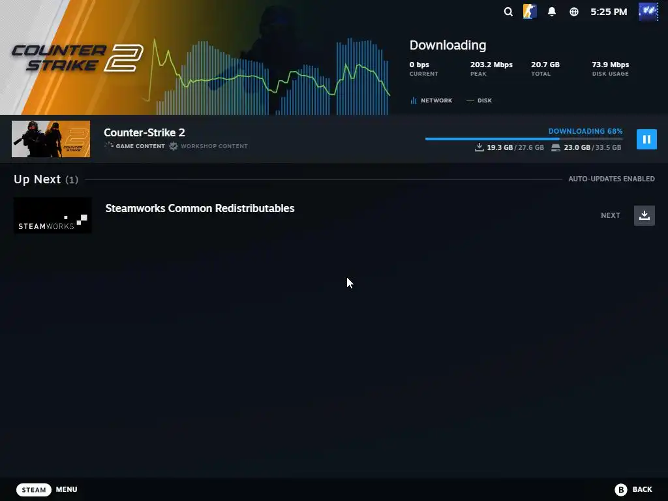The height and width of the screenshot is (501, 668).
Task: Click the AUTO-UPDATES ENABLED text
Action: point(611,179)
